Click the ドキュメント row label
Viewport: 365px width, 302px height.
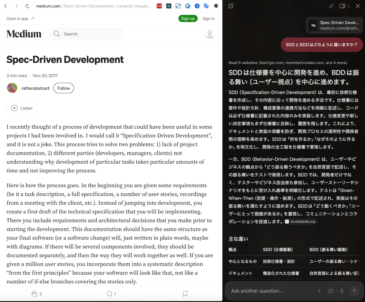tap(240, 273)
